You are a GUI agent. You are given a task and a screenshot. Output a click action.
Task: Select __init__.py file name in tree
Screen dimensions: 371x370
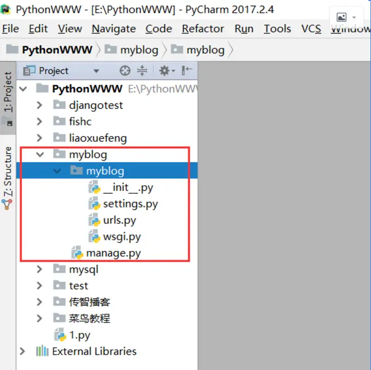pos(128,188)
